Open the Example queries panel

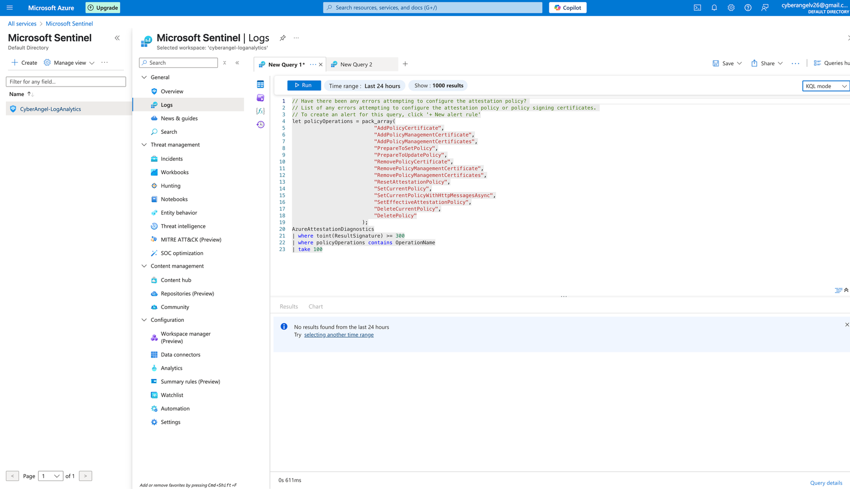tap(260, 98)
